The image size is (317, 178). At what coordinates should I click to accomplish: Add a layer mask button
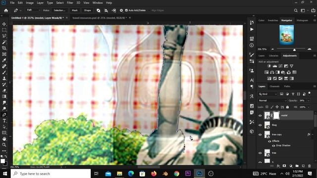(x=284, y=166)
